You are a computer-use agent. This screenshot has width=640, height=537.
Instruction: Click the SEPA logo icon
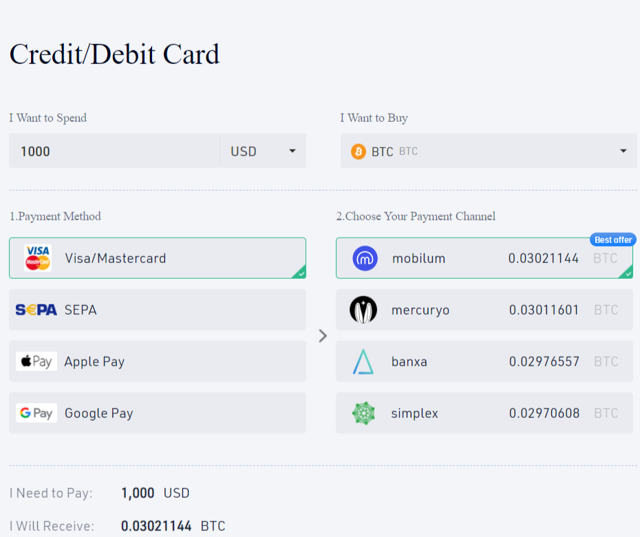pos(36,310)
